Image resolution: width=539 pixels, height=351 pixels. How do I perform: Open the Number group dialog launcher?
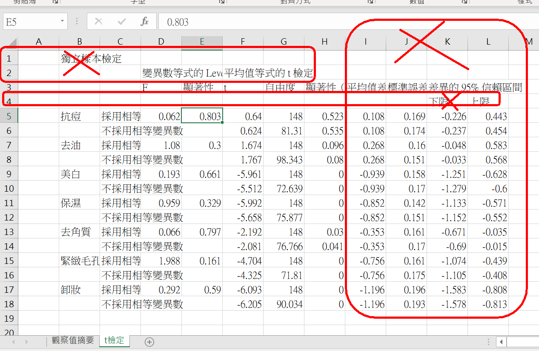pos(464,2)
